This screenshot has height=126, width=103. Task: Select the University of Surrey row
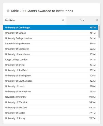[x=51, y=118]
